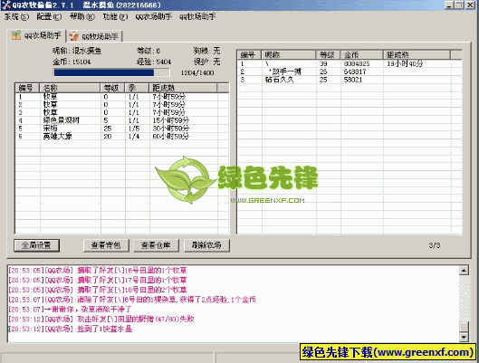Click the 3/3 friend counter
479x363 pixels.
(434, 245)
